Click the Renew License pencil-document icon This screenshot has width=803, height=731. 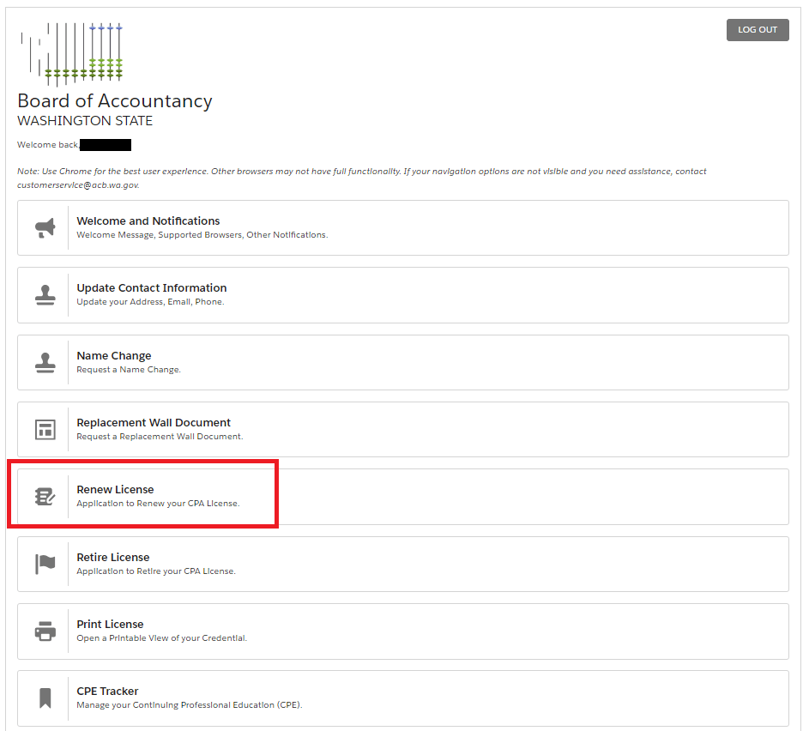click(x=45, y=496)
